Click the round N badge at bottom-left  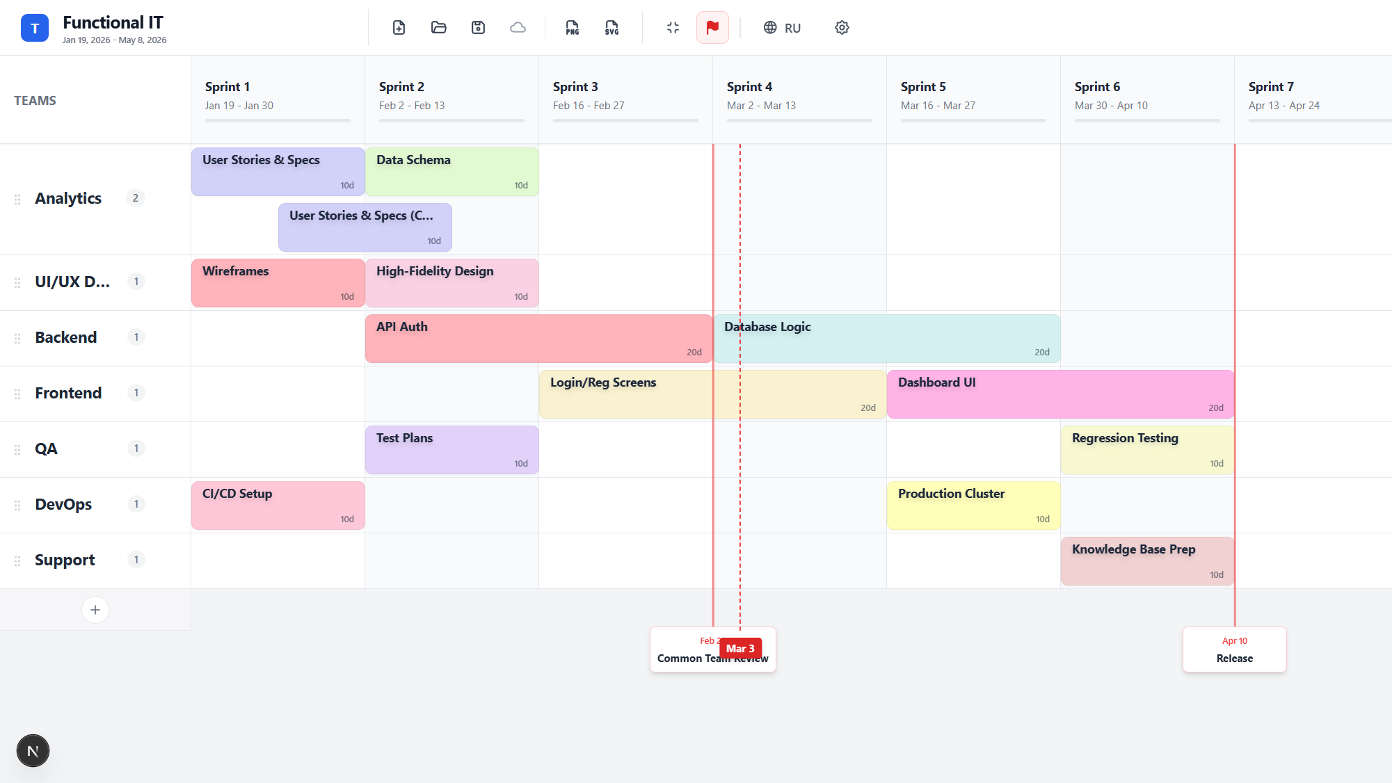pos(33,751)
